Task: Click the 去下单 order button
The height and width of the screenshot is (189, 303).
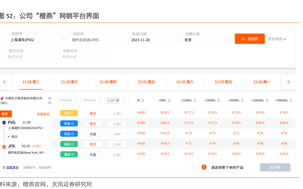Action: [x=275, y=167]
